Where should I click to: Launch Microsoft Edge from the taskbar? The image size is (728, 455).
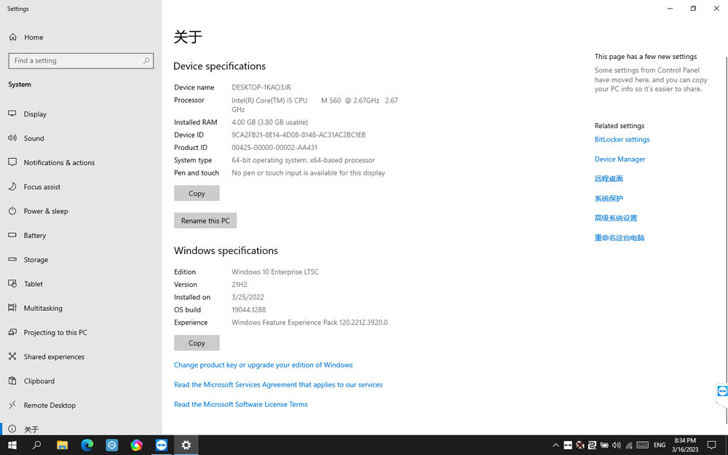click(87, 445)
